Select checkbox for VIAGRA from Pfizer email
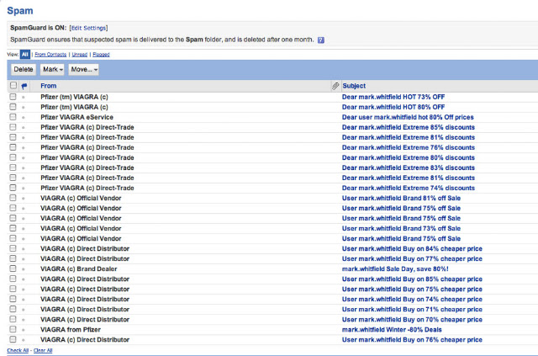This screenshot has height=356, width=538. tap(13, 329)
